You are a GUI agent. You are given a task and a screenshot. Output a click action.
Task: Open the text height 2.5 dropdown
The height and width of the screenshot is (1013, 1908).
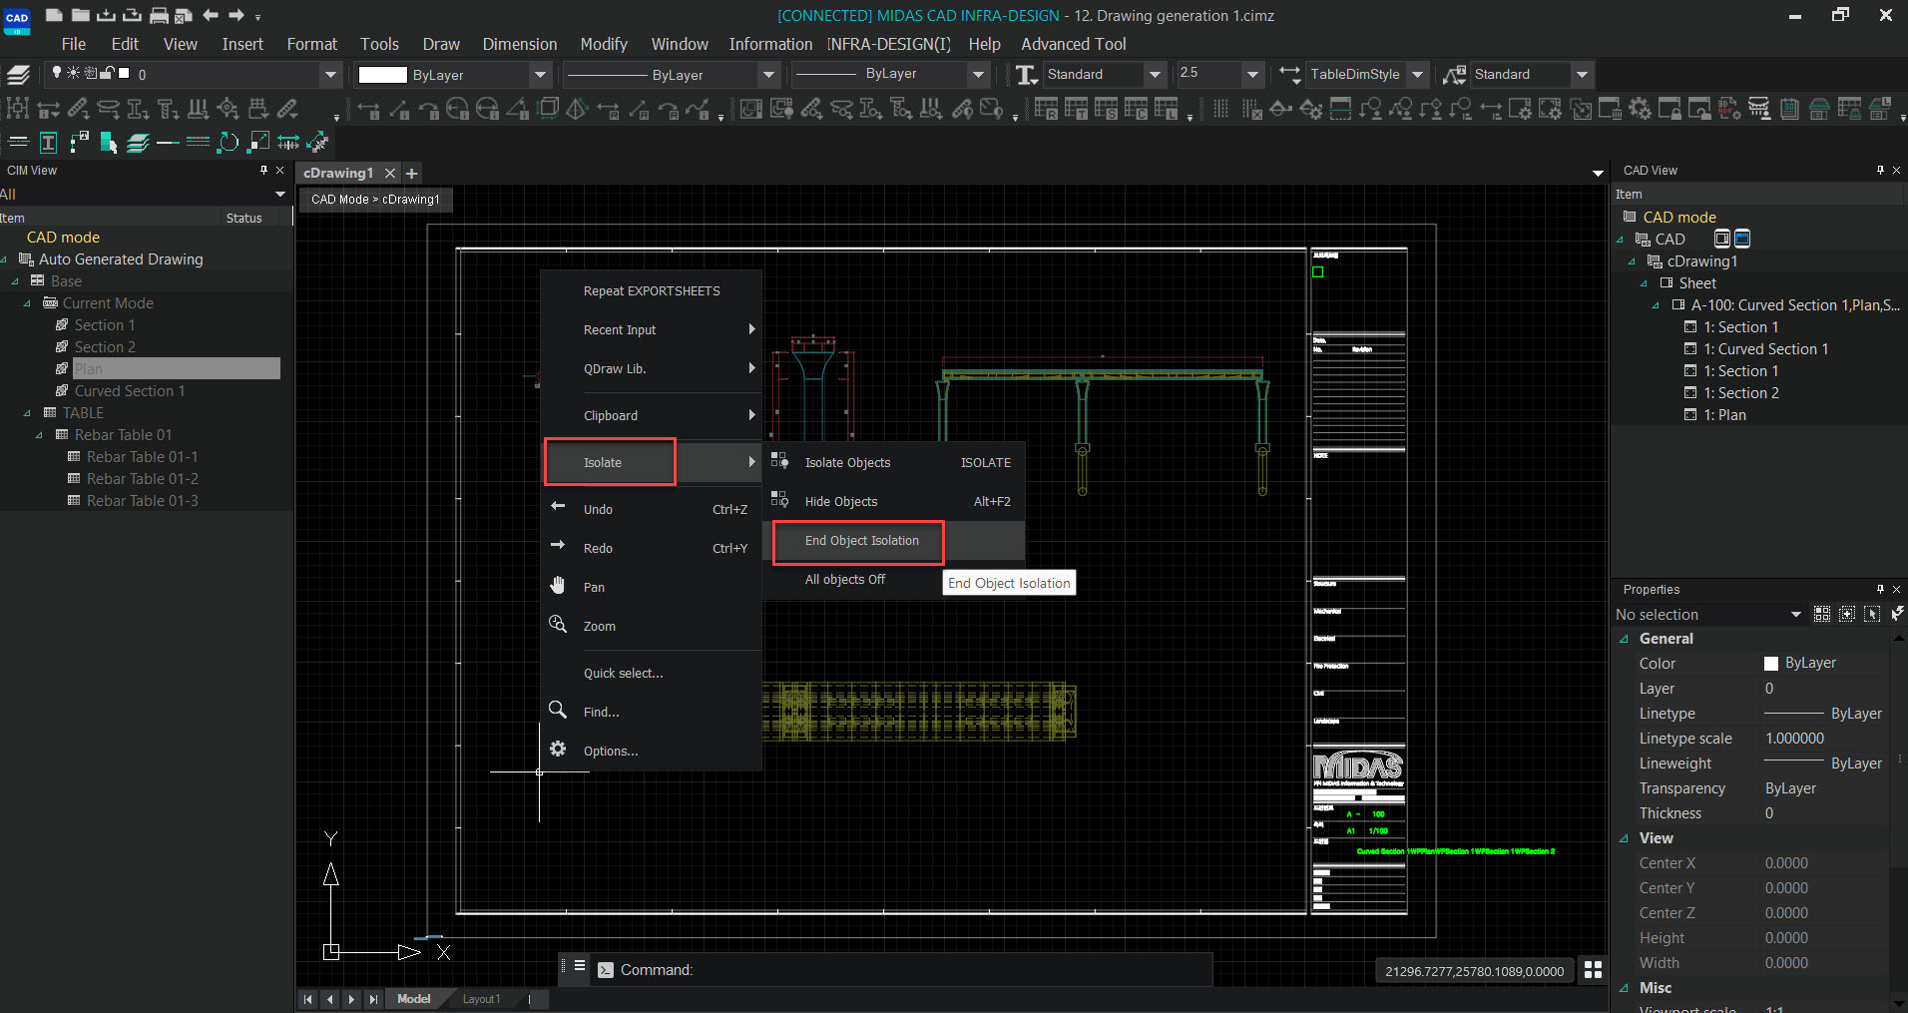coord(1253,74)
